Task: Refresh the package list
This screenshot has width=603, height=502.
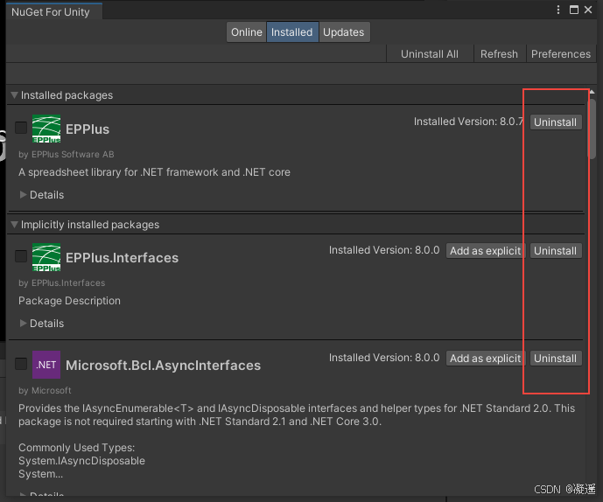Action: point(499,54)
